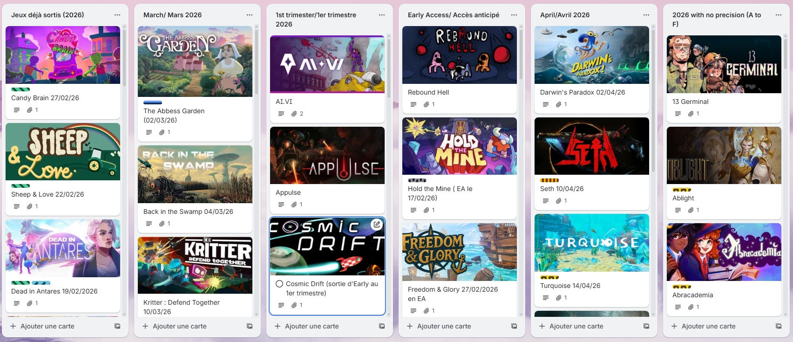Click Ajouter une carte in Early Access list

[444, 326]
